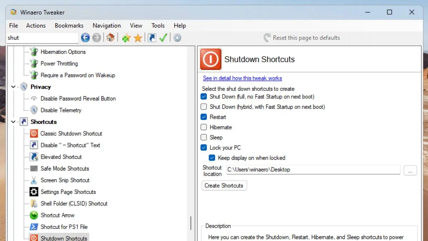Open bookmarks with the gold star icon
This screenshot has width=428, height=241.
coord(138,38)
